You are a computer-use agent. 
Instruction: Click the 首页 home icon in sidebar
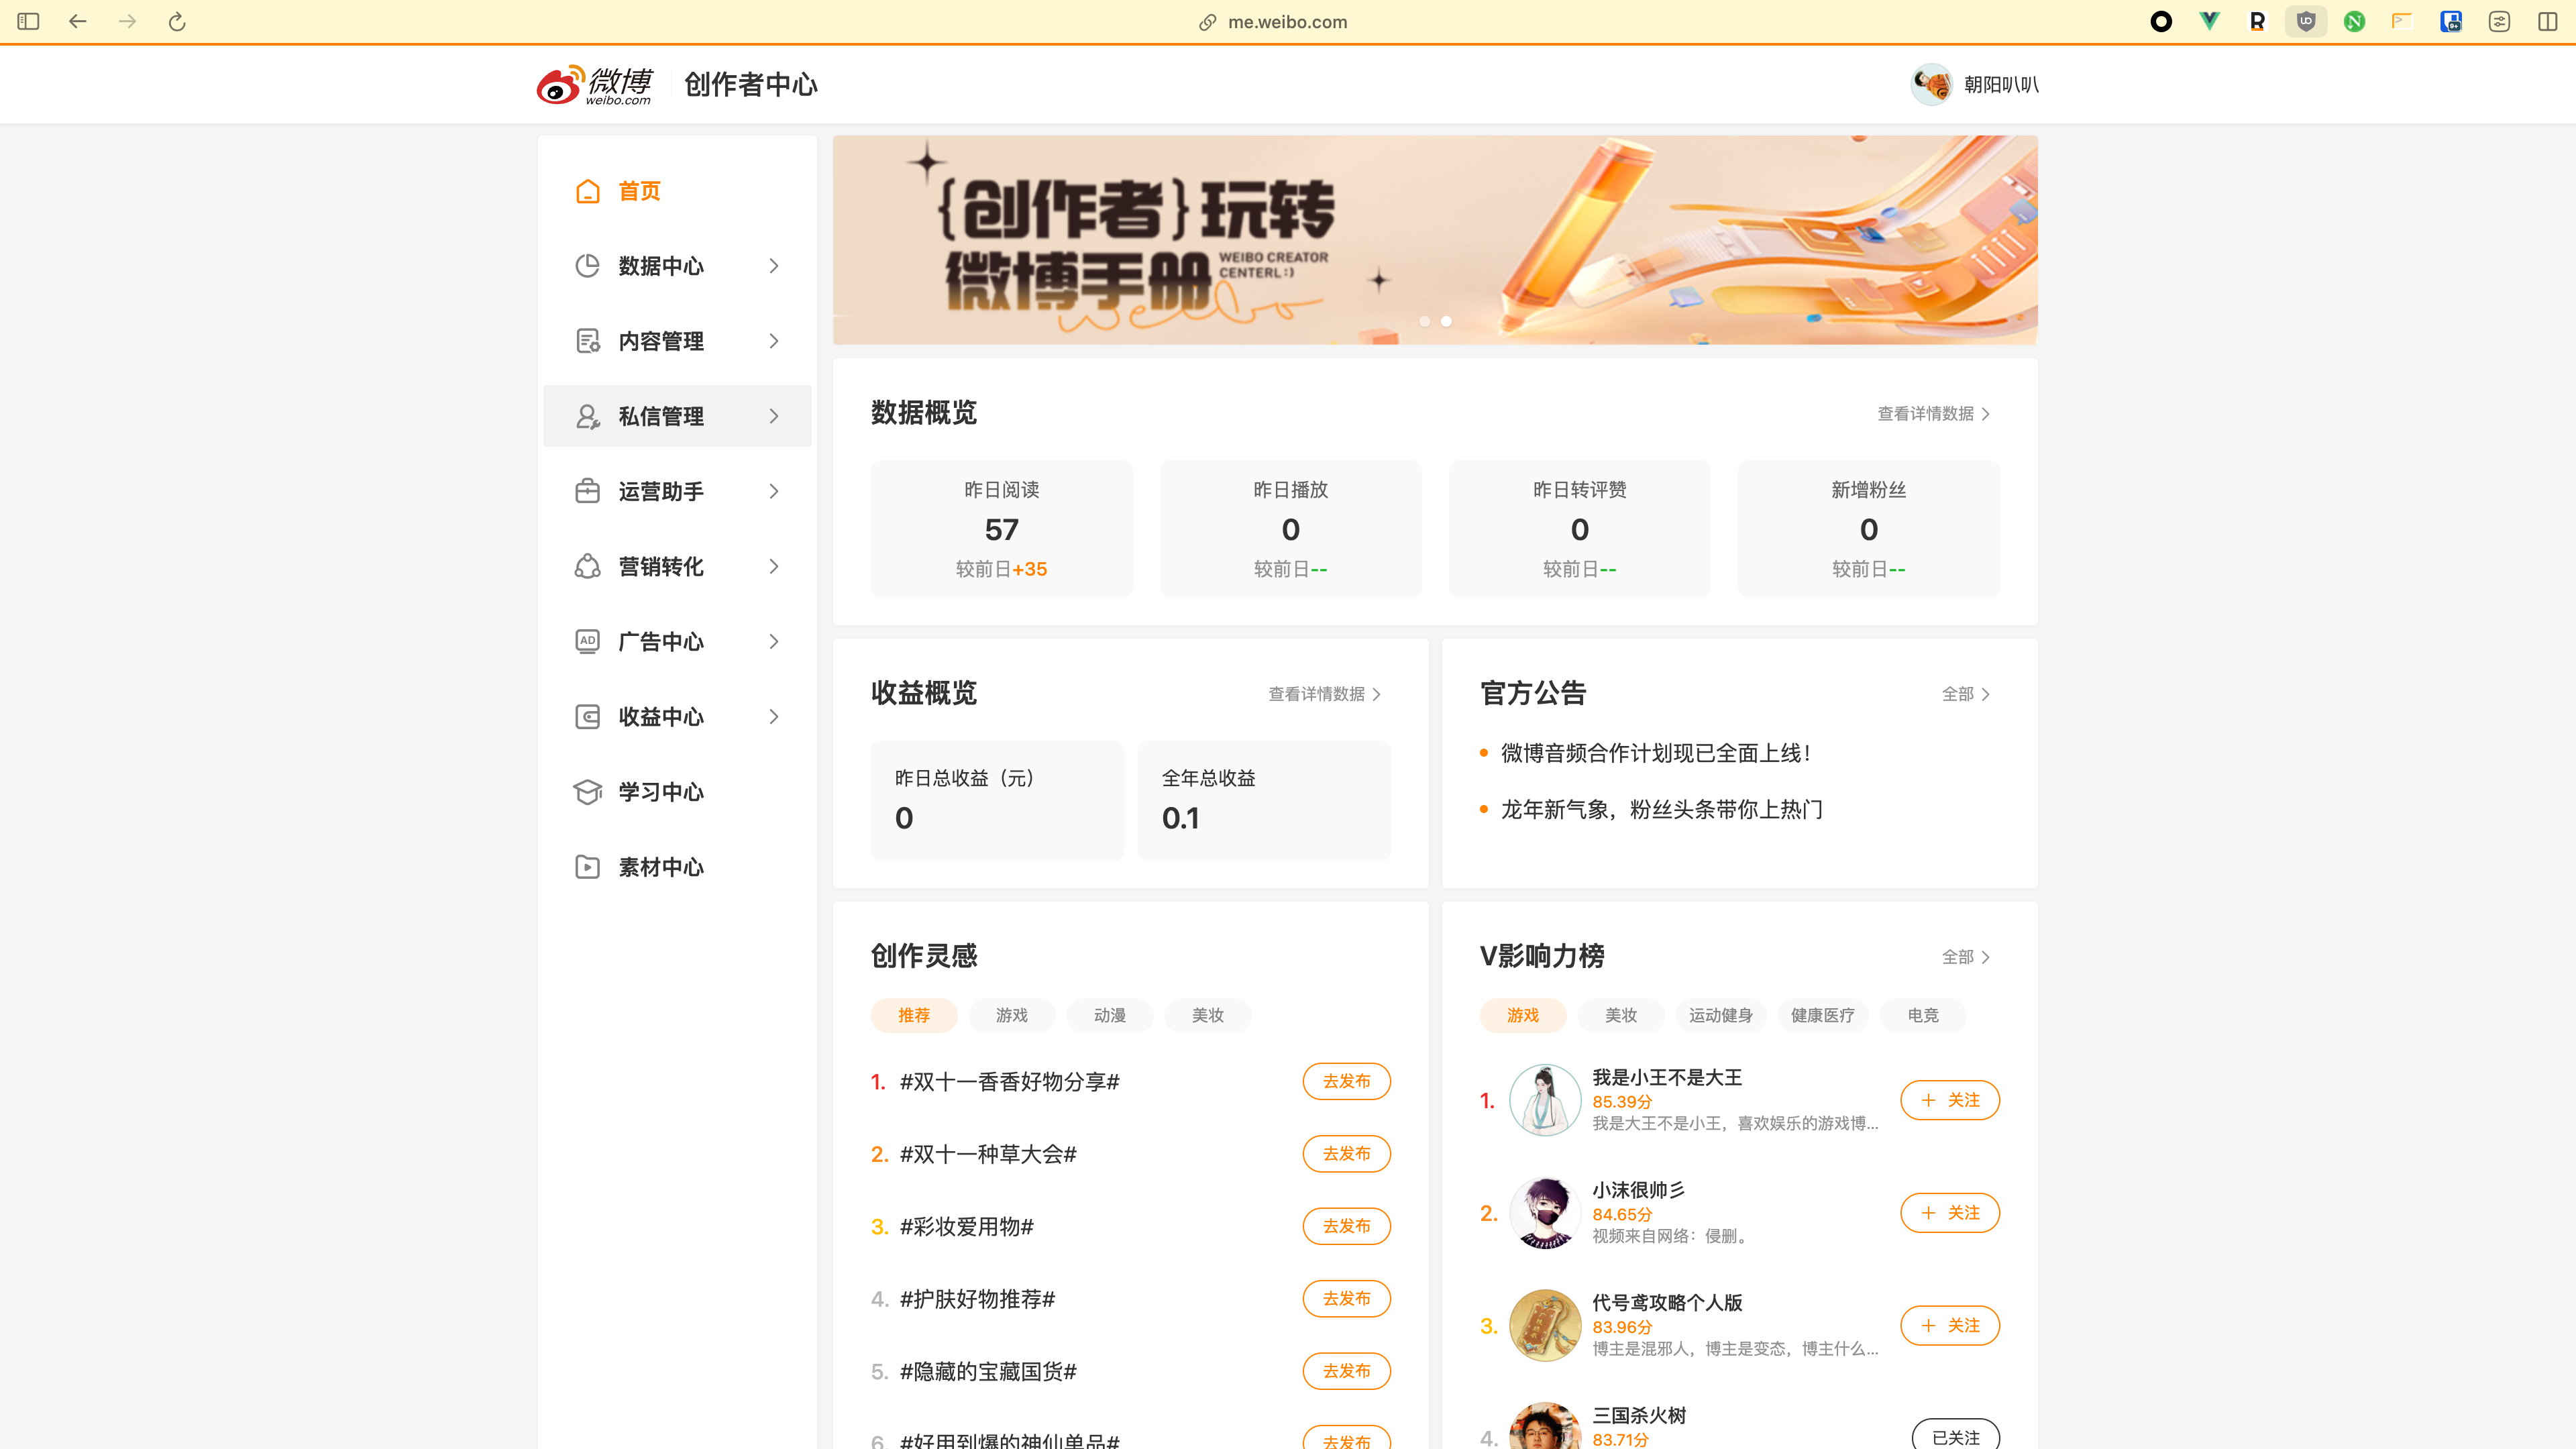coord(588,191)
